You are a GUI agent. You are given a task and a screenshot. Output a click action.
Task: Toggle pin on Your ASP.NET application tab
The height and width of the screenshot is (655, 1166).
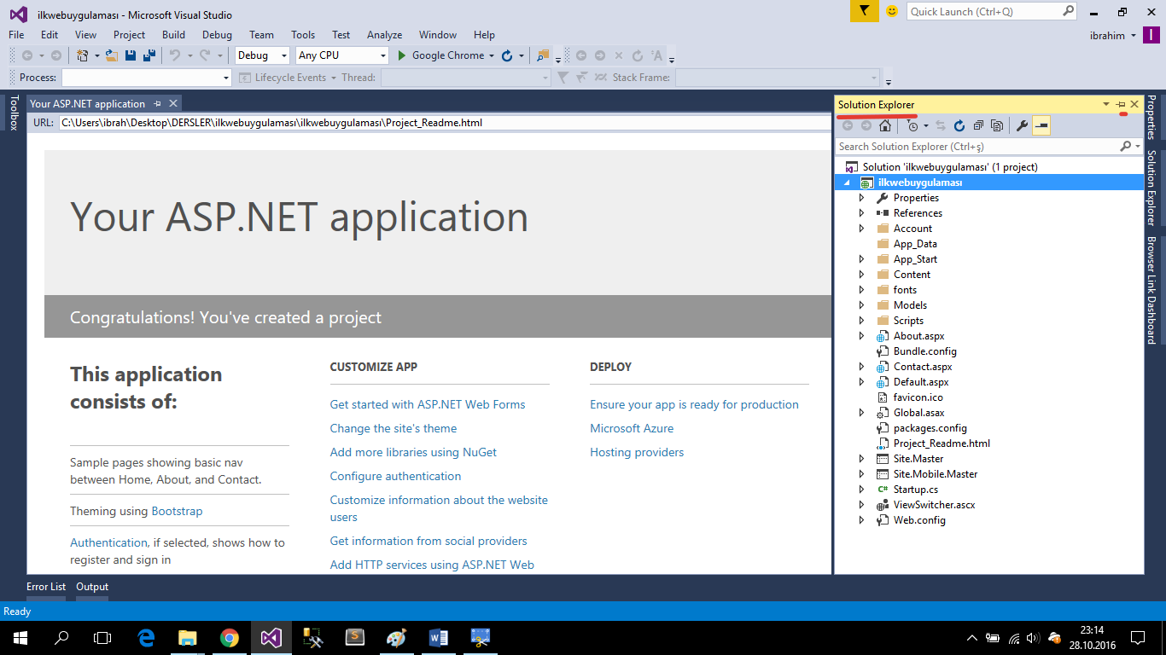pos(157,103)
